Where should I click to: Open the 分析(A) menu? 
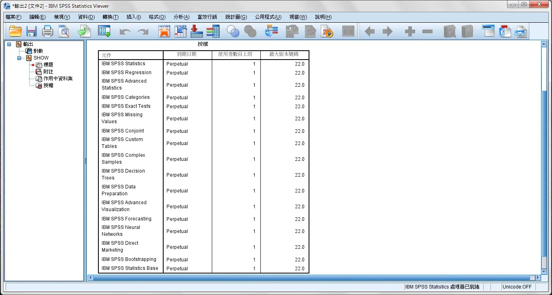pyautogui.click(x=181, y=17)
